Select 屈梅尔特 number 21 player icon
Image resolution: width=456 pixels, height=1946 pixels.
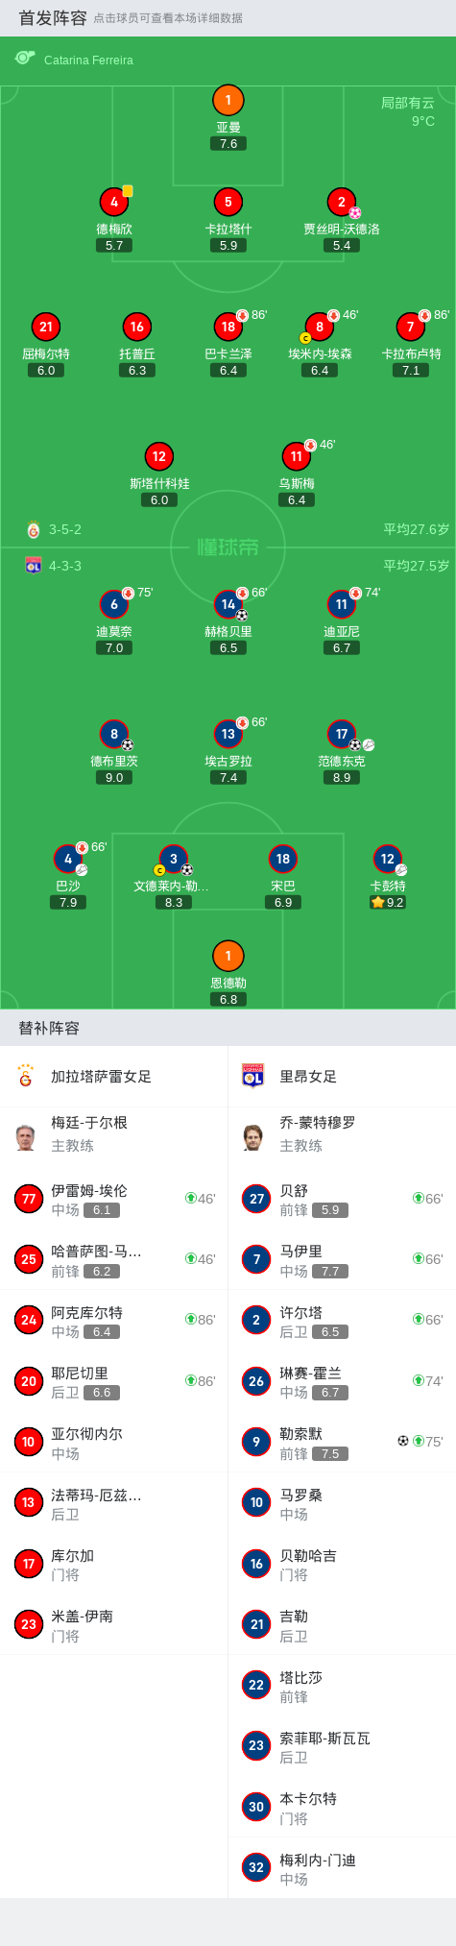[46, 327]
